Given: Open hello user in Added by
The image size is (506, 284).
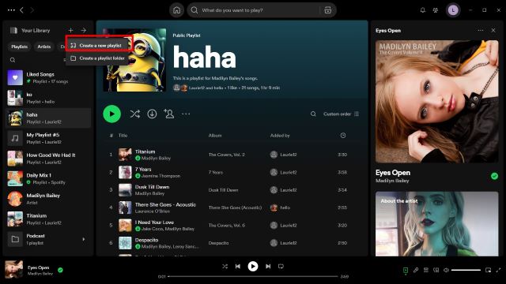Looking at the screenshot, I should pos(285,207).
